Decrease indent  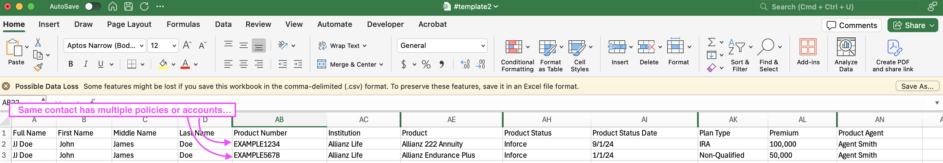click(x=282, y=64)
